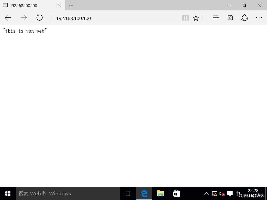Open the clock showing 22:28
267x200 pixels.
253,190
